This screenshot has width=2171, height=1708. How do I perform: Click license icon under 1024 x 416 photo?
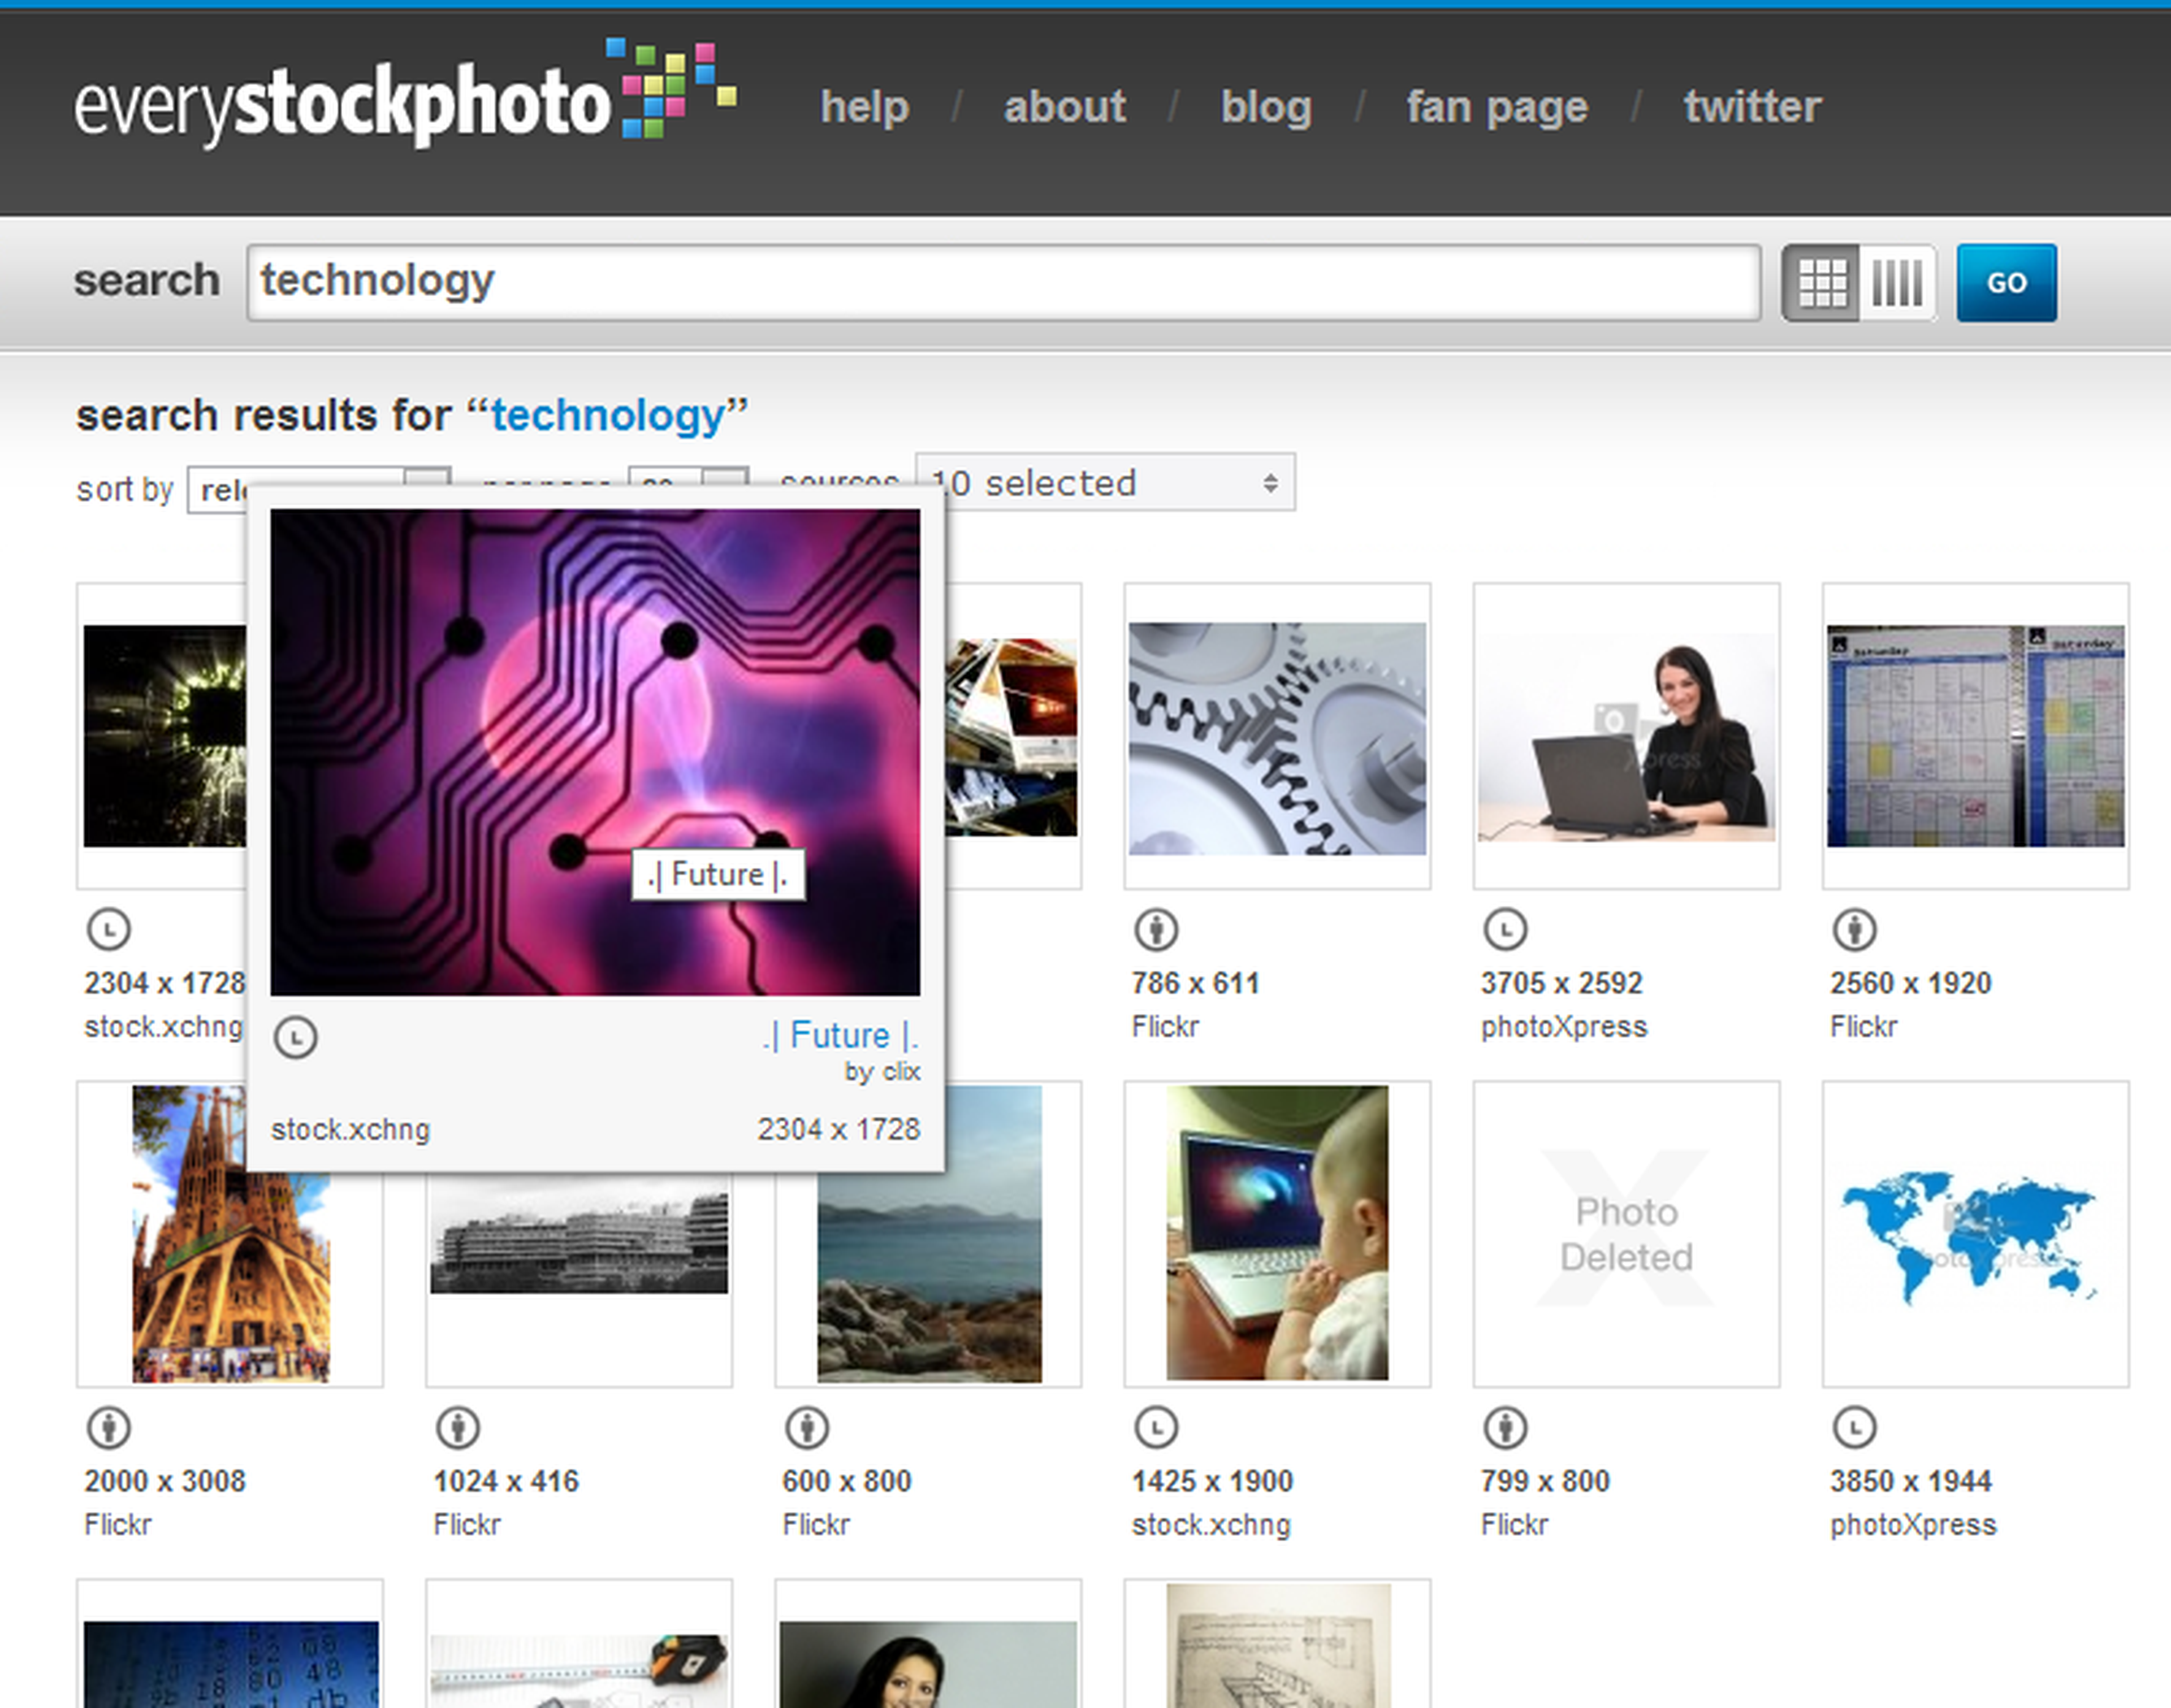click(458, 1428)
